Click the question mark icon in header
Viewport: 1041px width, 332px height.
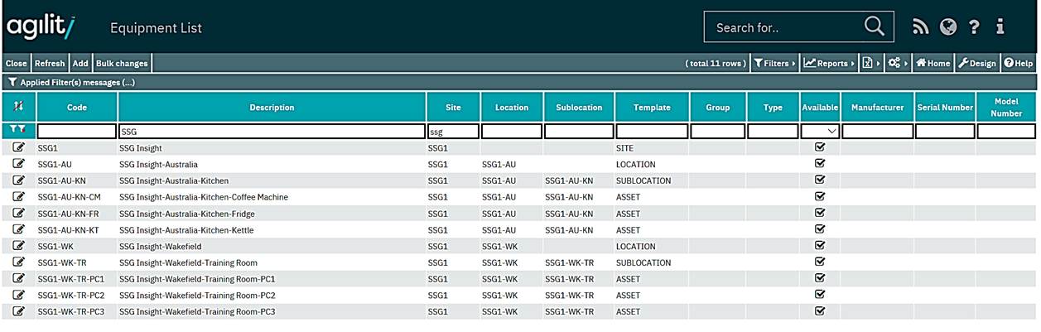point(974,27)
